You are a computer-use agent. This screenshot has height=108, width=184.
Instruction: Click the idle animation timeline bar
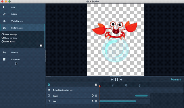tap(118, 101)
